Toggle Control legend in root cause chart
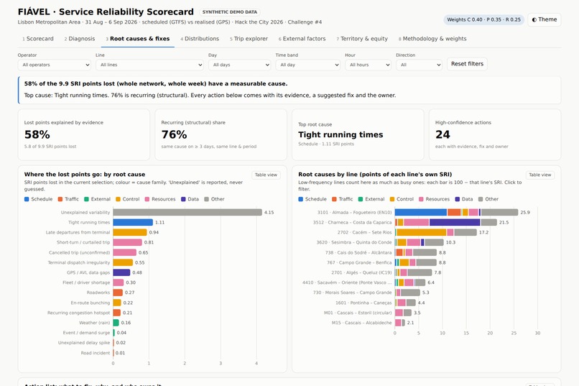The image size is (579, 386). [x=127, y=199]
